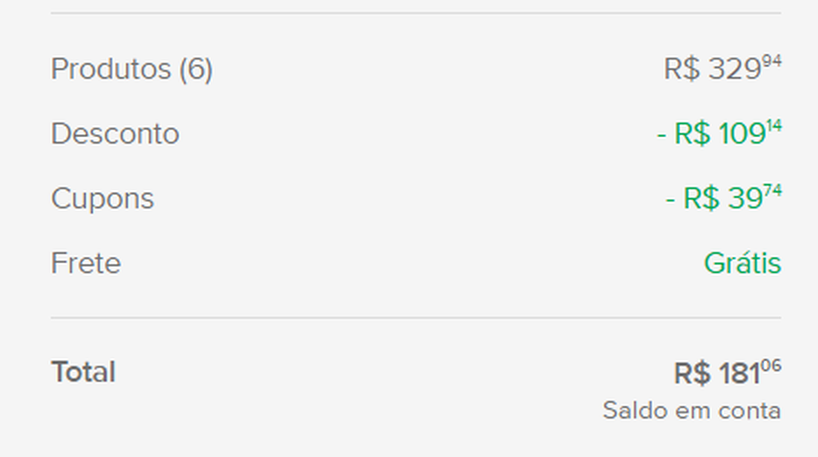
Task: Click the Desconto row label
Action: (x=115, y=133)
